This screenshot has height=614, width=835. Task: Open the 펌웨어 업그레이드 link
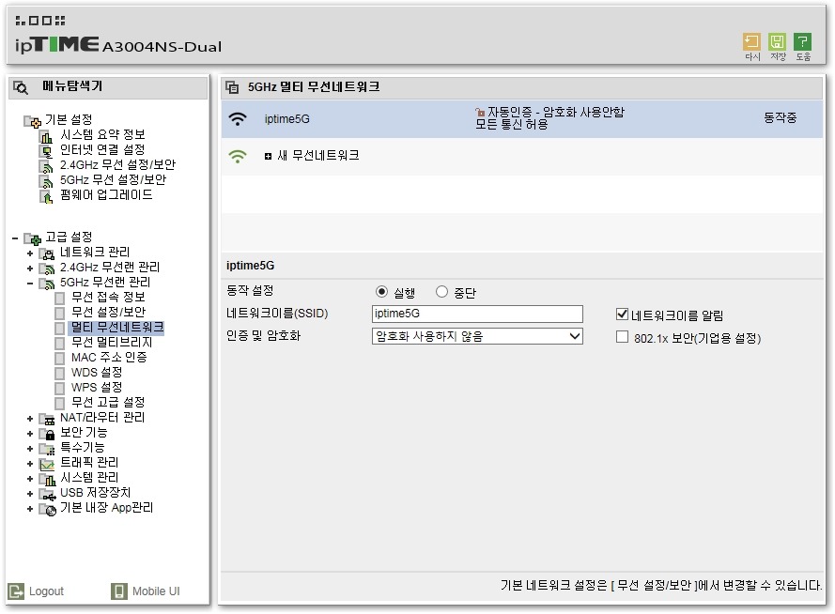coord(106,194)
